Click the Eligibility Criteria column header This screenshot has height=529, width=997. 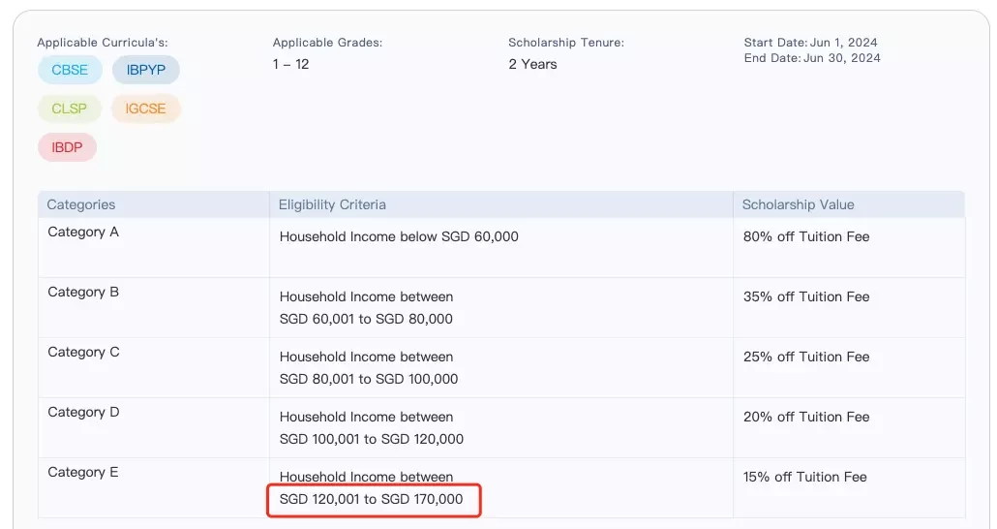pyautogui.click(x=332, y=205)
